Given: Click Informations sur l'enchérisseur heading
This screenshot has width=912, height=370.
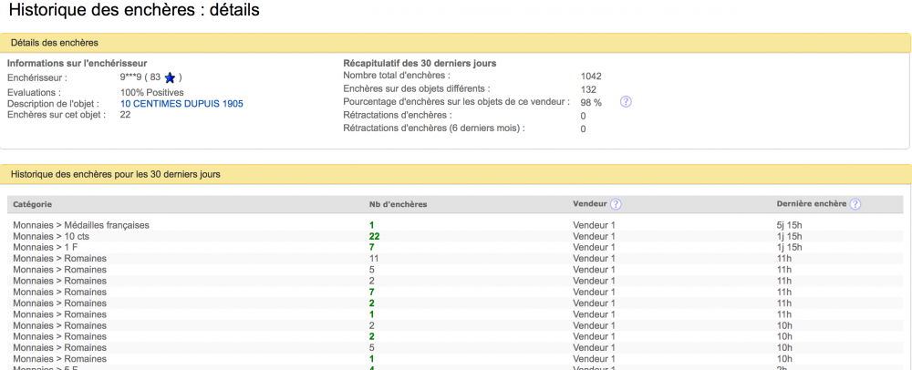Looking at the screenshot, I should [77, 63].
